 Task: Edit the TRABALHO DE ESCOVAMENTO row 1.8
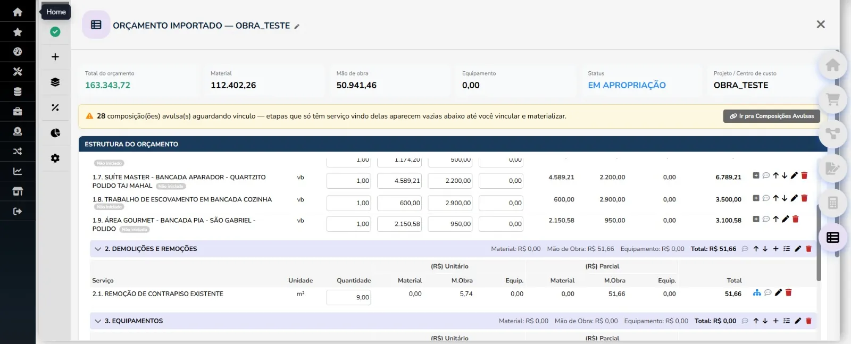[x=794, y=198]
